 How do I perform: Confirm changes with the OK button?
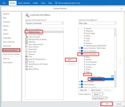click(107, 104)
